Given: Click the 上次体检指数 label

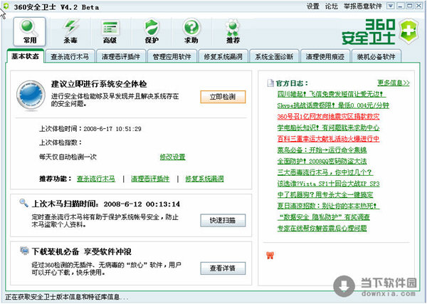Looking at the screenshot, I should coord(60,142).
